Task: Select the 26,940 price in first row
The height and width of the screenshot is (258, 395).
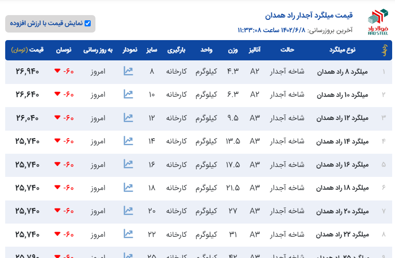Action: [x=27, y=71]
